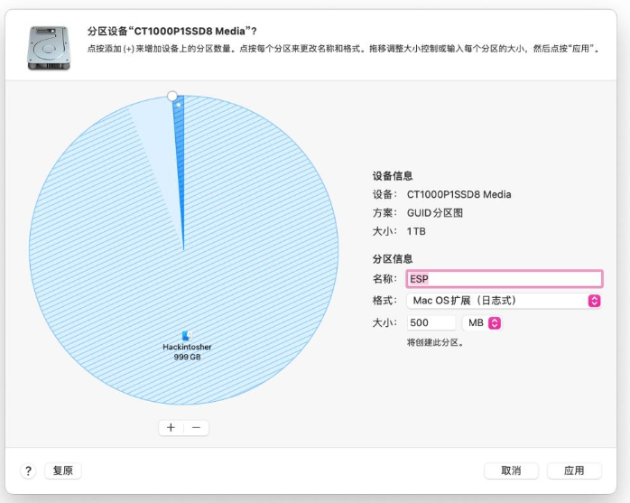Click the 取消 cancel button
Viewport: 630px width, 503px height.
coord(511,470)
